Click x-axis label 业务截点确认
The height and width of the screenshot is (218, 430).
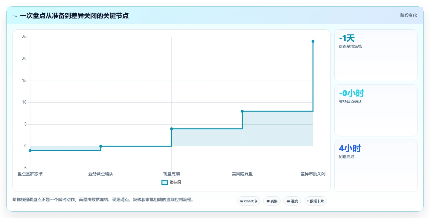coord(101,174)
